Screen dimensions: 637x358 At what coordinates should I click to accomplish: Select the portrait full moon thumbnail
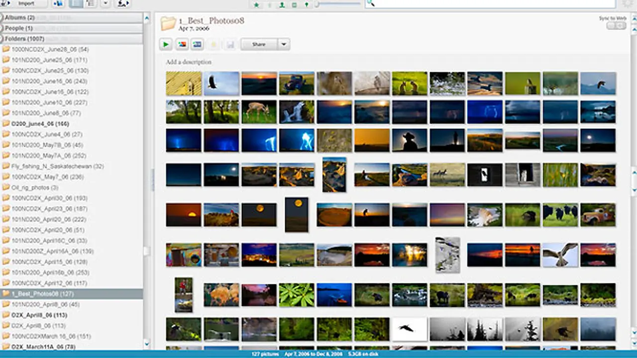tap(297, 214)
